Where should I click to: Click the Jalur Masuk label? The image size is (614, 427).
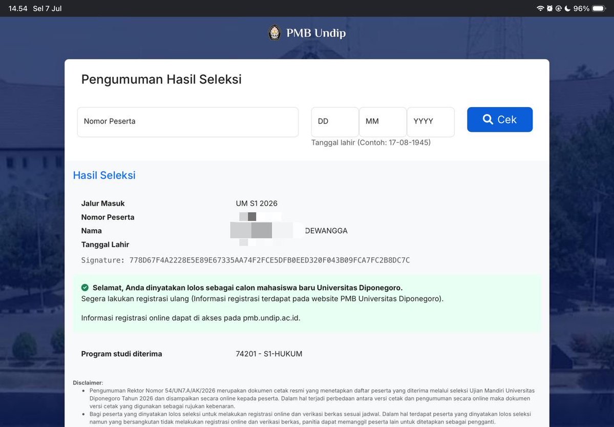point(103,204)
